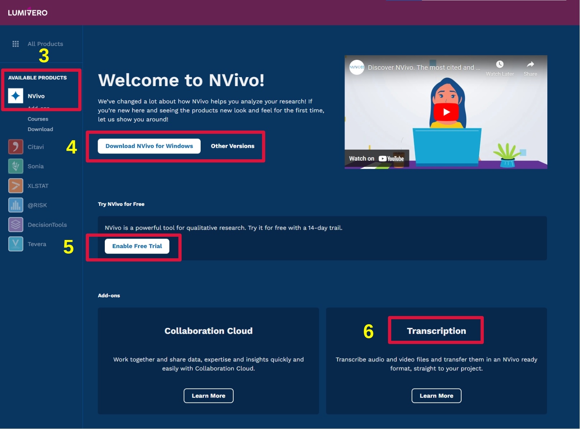Open Download under NVivo
Viewport: 580px width, 429px height.
(40, 129)
